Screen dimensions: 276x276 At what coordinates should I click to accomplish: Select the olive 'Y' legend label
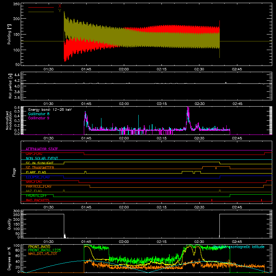click(x=60, y=11)
